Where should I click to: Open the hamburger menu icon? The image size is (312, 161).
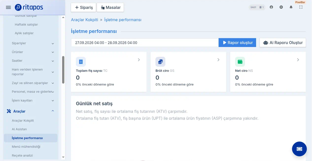click(x=8, y=8)
